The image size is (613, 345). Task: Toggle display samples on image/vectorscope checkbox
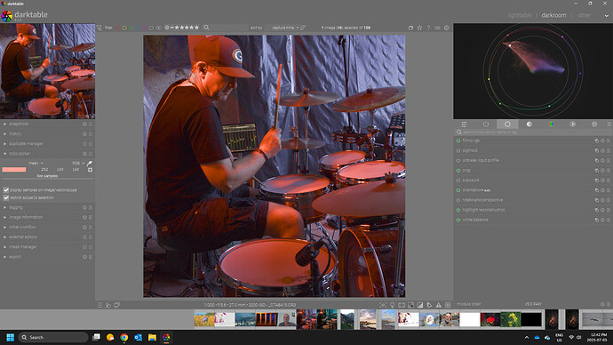6,190
